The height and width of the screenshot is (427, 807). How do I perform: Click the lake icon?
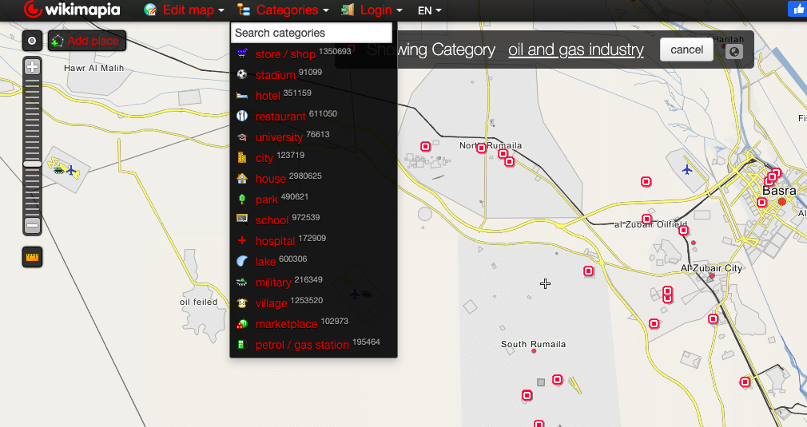pyautogui.click(x=242, y=261)
